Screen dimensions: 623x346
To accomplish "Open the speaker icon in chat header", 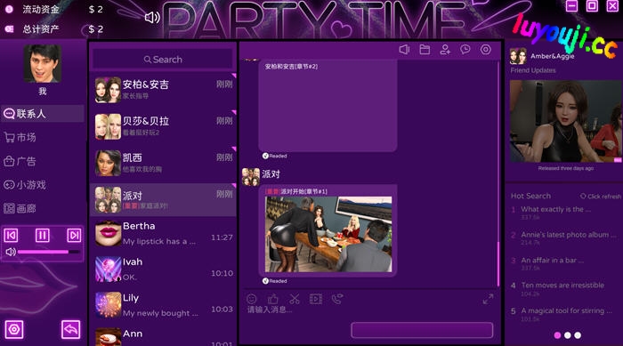I will click(404, 50).
